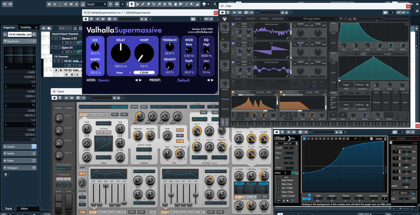Click the Redo arrow in Cubase toolbar

10,4
